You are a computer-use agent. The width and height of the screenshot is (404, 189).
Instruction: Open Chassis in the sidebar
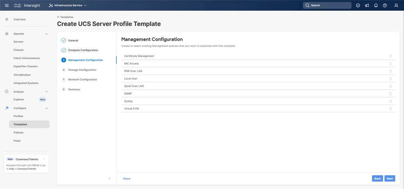click(18, 50)
